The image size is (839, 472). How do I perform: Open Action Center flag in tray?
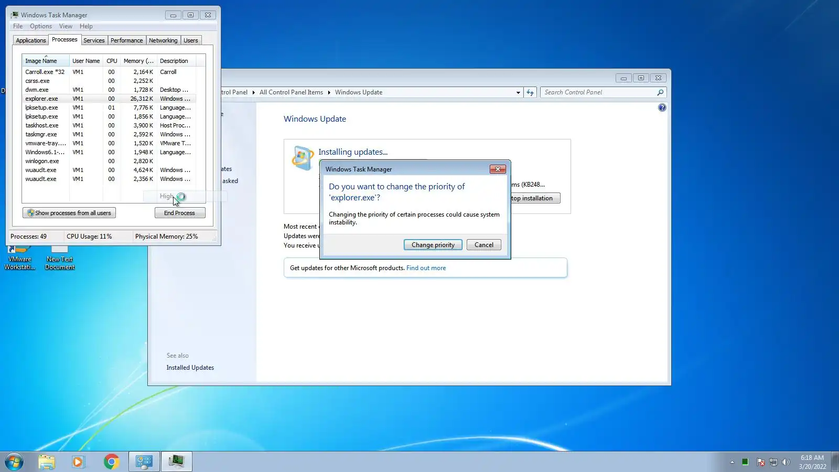760,462
